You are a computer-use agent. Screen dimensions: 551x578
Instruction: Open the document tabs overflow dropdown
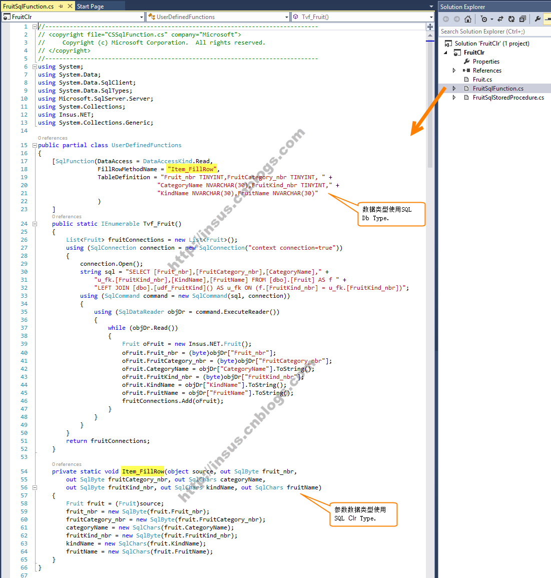click(x=431, y=7)
